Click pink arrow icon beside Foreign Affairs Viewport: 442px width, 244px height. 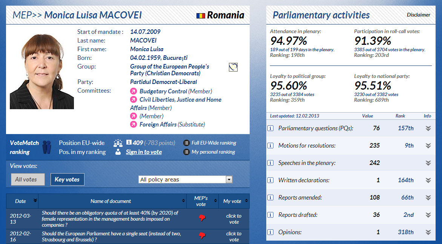[x=134, y=125]
